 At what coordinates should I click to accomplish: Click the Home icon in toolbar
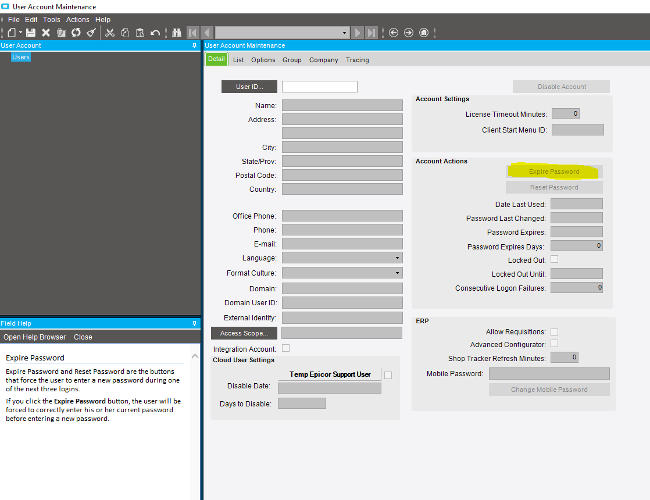tap(424, 33)
